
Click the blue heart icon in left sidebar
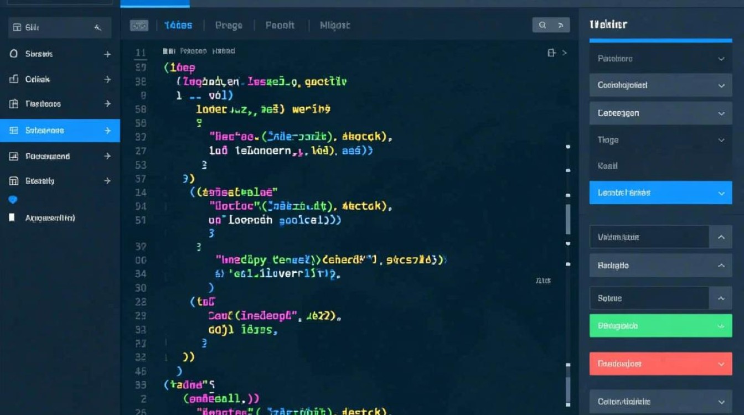pyautogui.click(x=14, y=200)
